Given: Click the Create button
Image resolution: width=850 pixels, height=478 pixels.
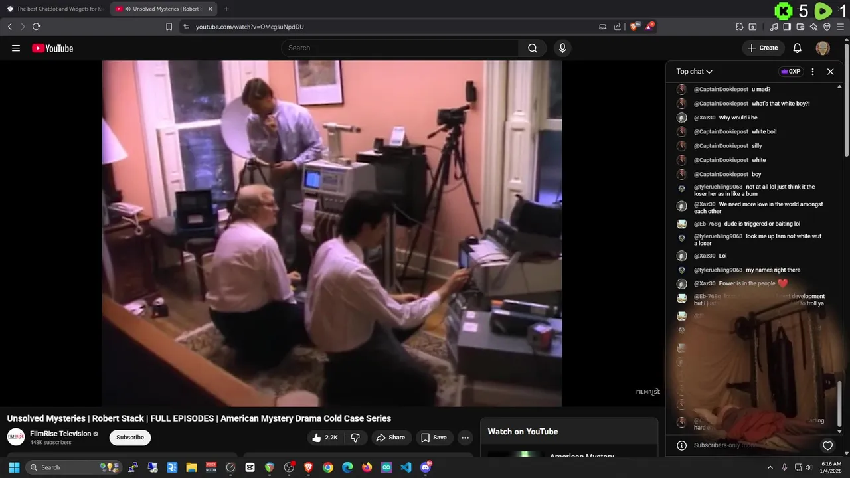Looking at the screenshot, I should (x=762, y=48).
